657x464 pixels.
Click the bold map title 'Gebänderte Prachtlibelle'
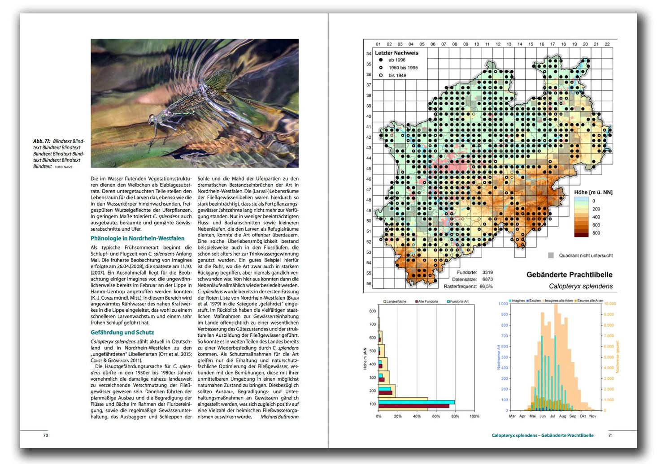pos(569,275)
